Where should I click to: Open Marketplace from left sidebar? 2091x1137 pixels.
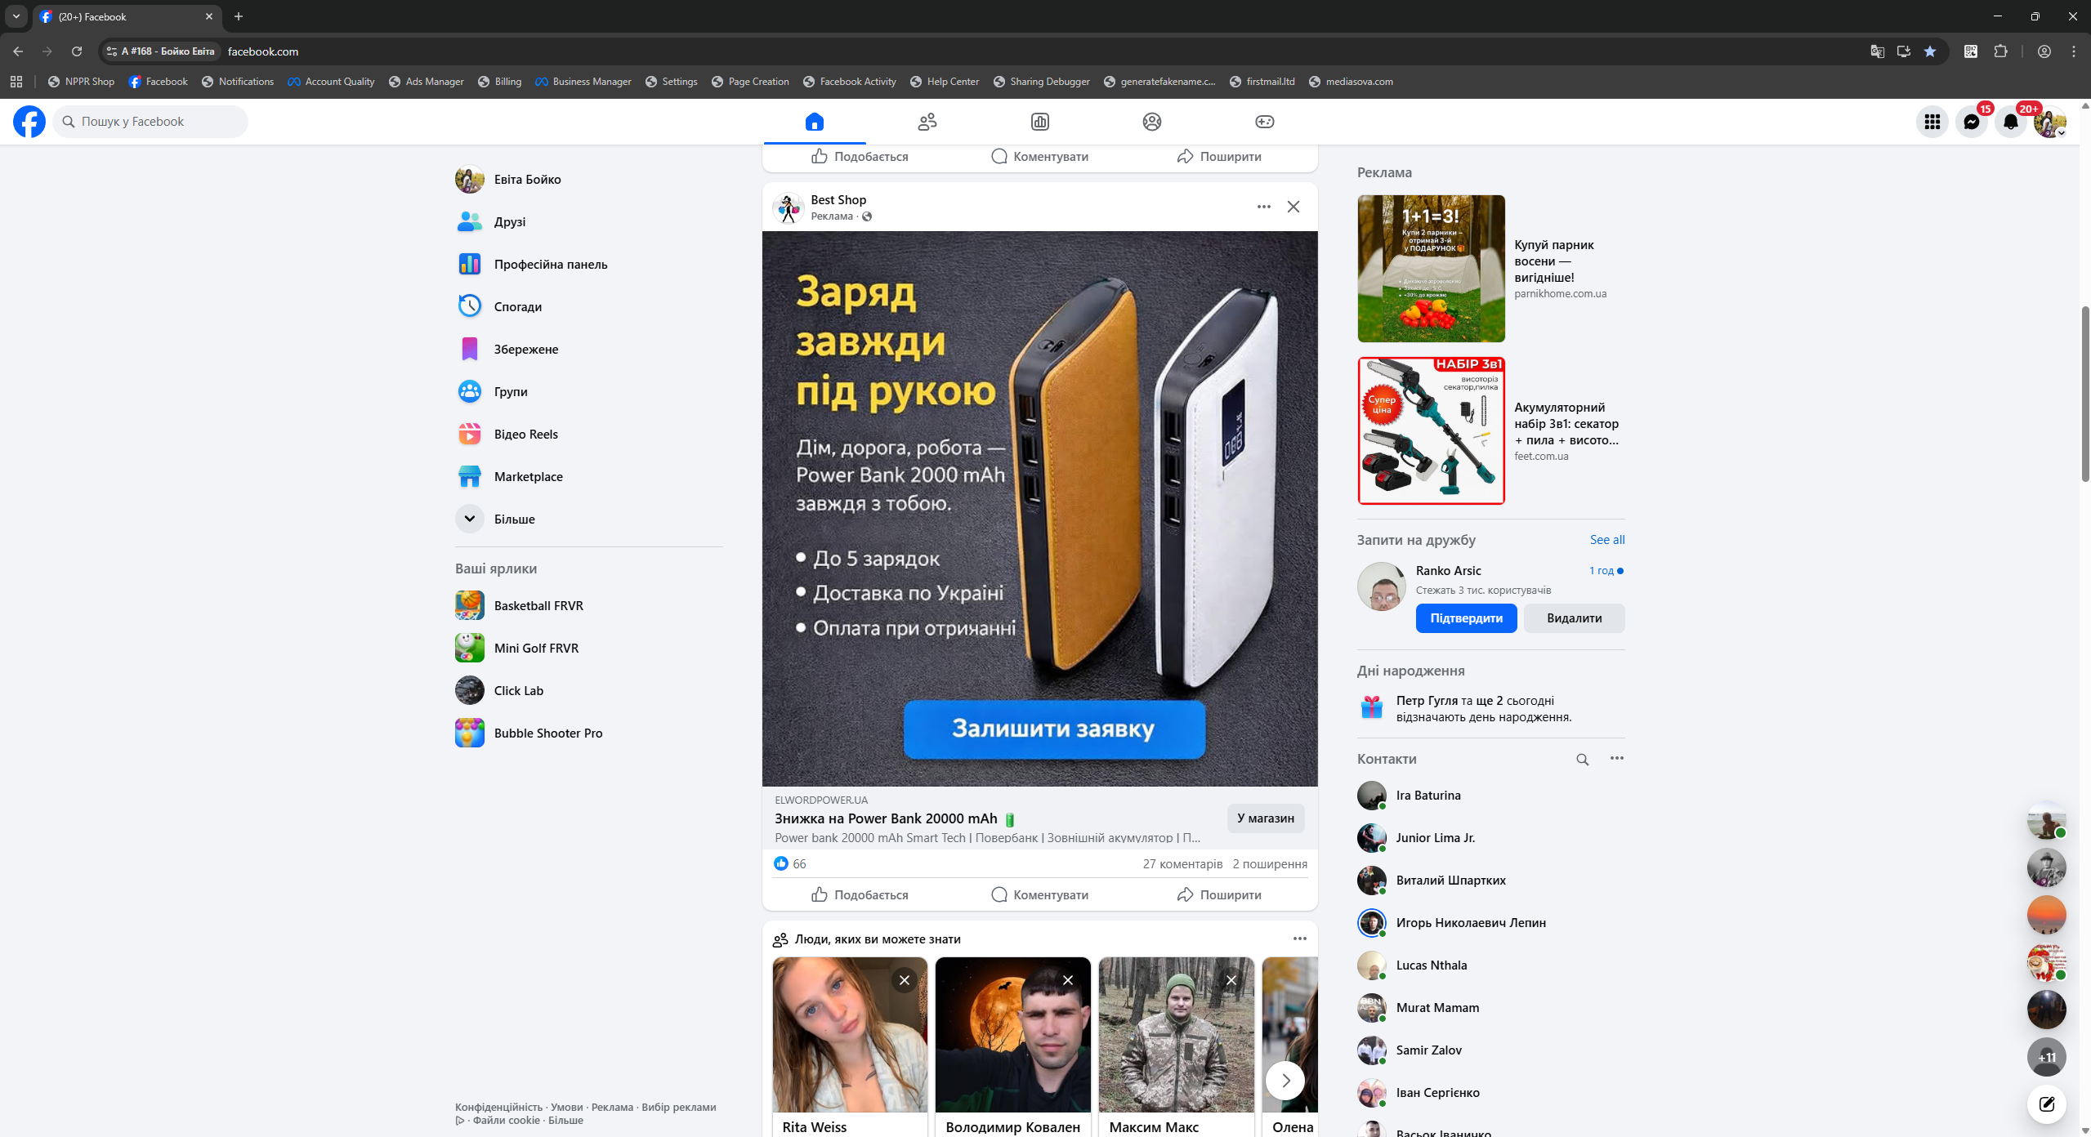pos(528,476)
